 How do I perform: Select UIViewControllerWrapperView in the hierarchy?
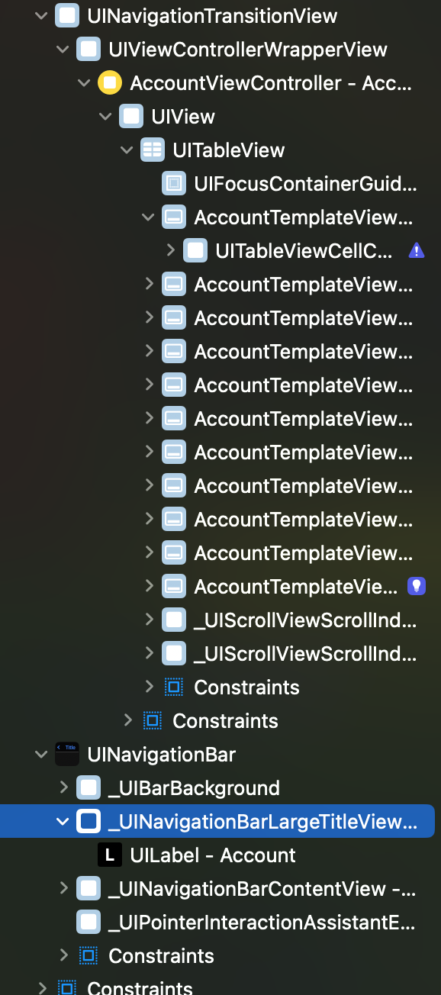coord(233,50)
